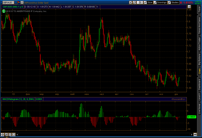Select the D daily timeframe button
Viewport: 202px width, 138px height.
coord(140,3)
